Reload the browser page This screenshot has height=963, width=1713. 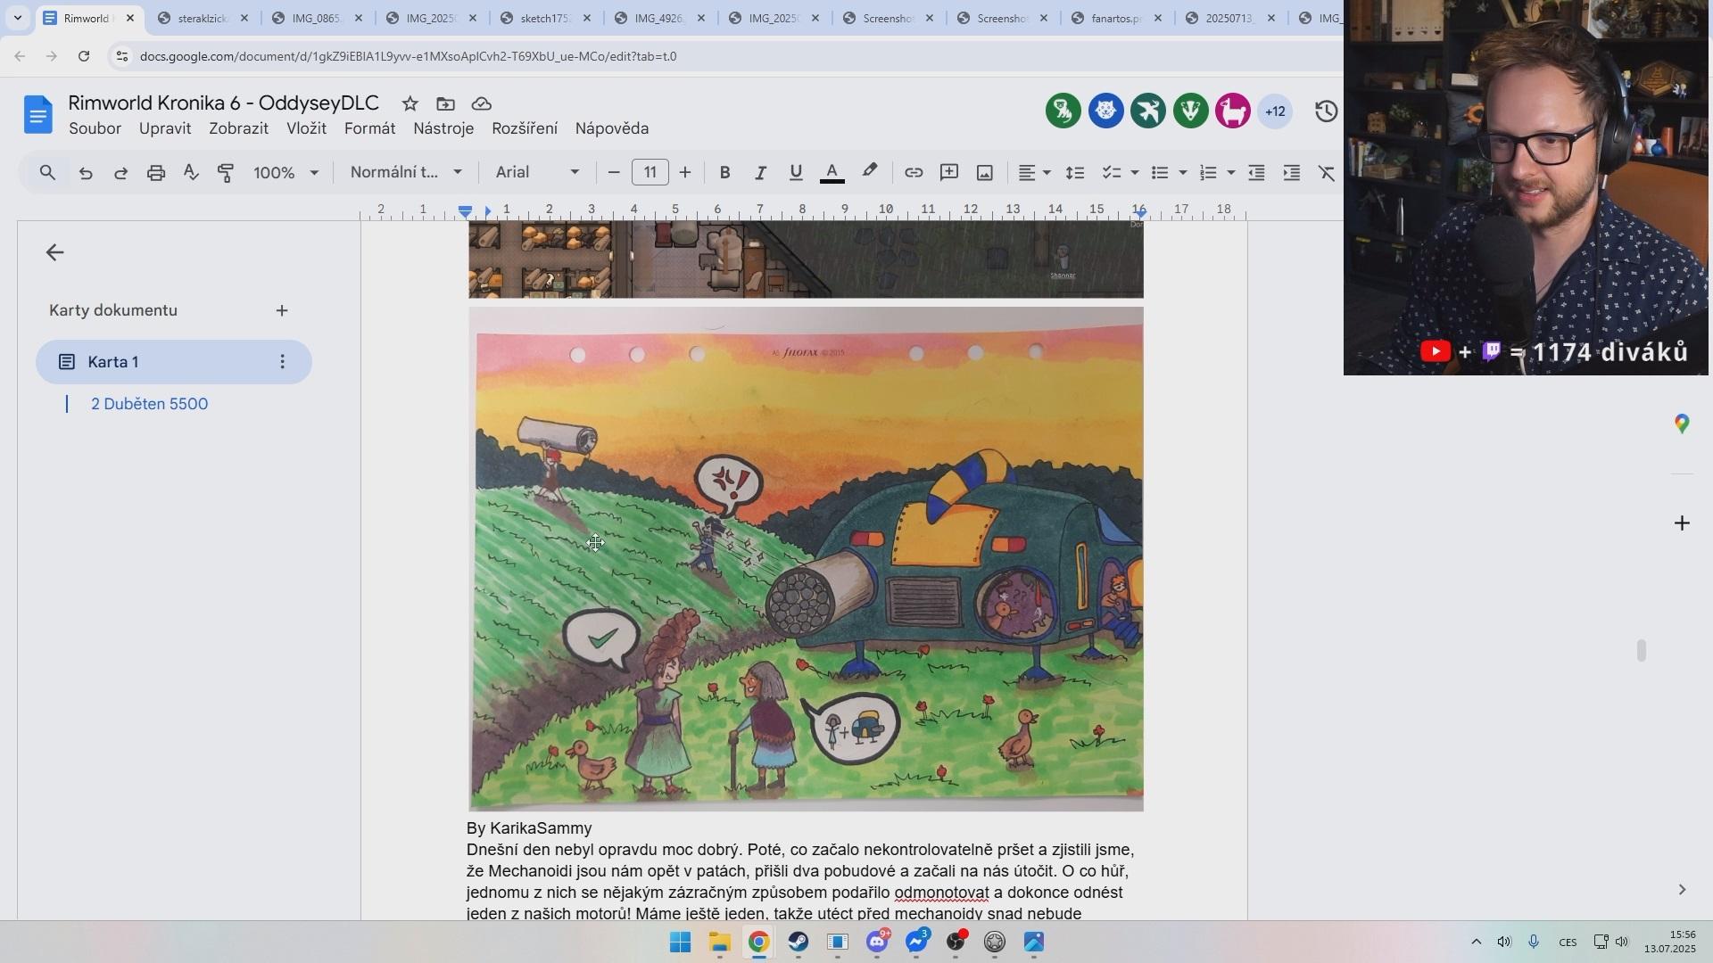[x=84, y=56]
